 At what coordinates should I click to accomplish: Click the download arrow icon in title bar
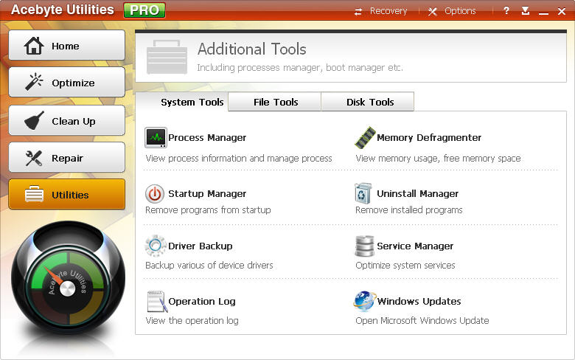(x=526, y=10)
